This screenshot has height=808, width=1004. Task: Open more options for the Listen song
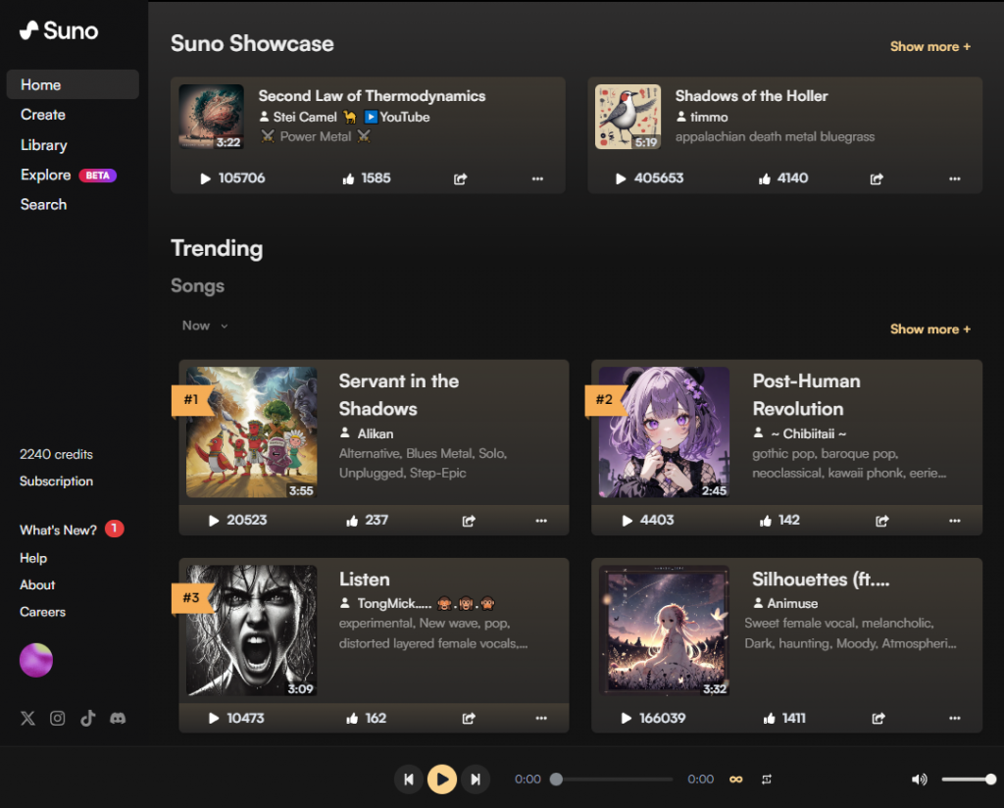541,718
